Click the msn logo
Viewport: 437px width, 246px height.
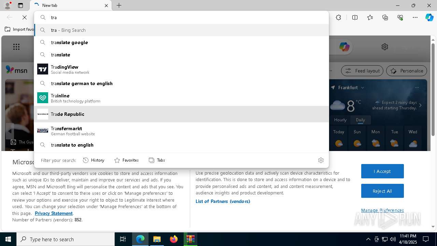click(16, 70)
